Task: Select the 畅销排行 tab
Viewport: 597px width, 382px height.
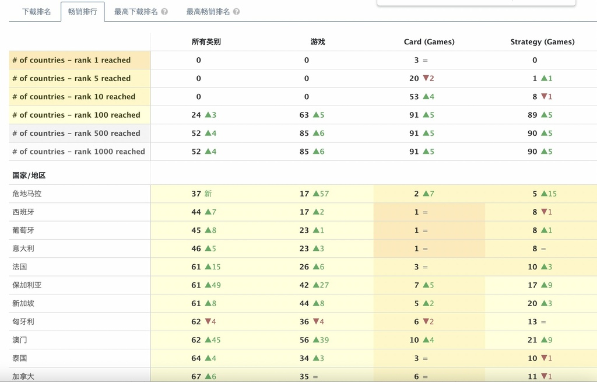Action: click(83, 12)
